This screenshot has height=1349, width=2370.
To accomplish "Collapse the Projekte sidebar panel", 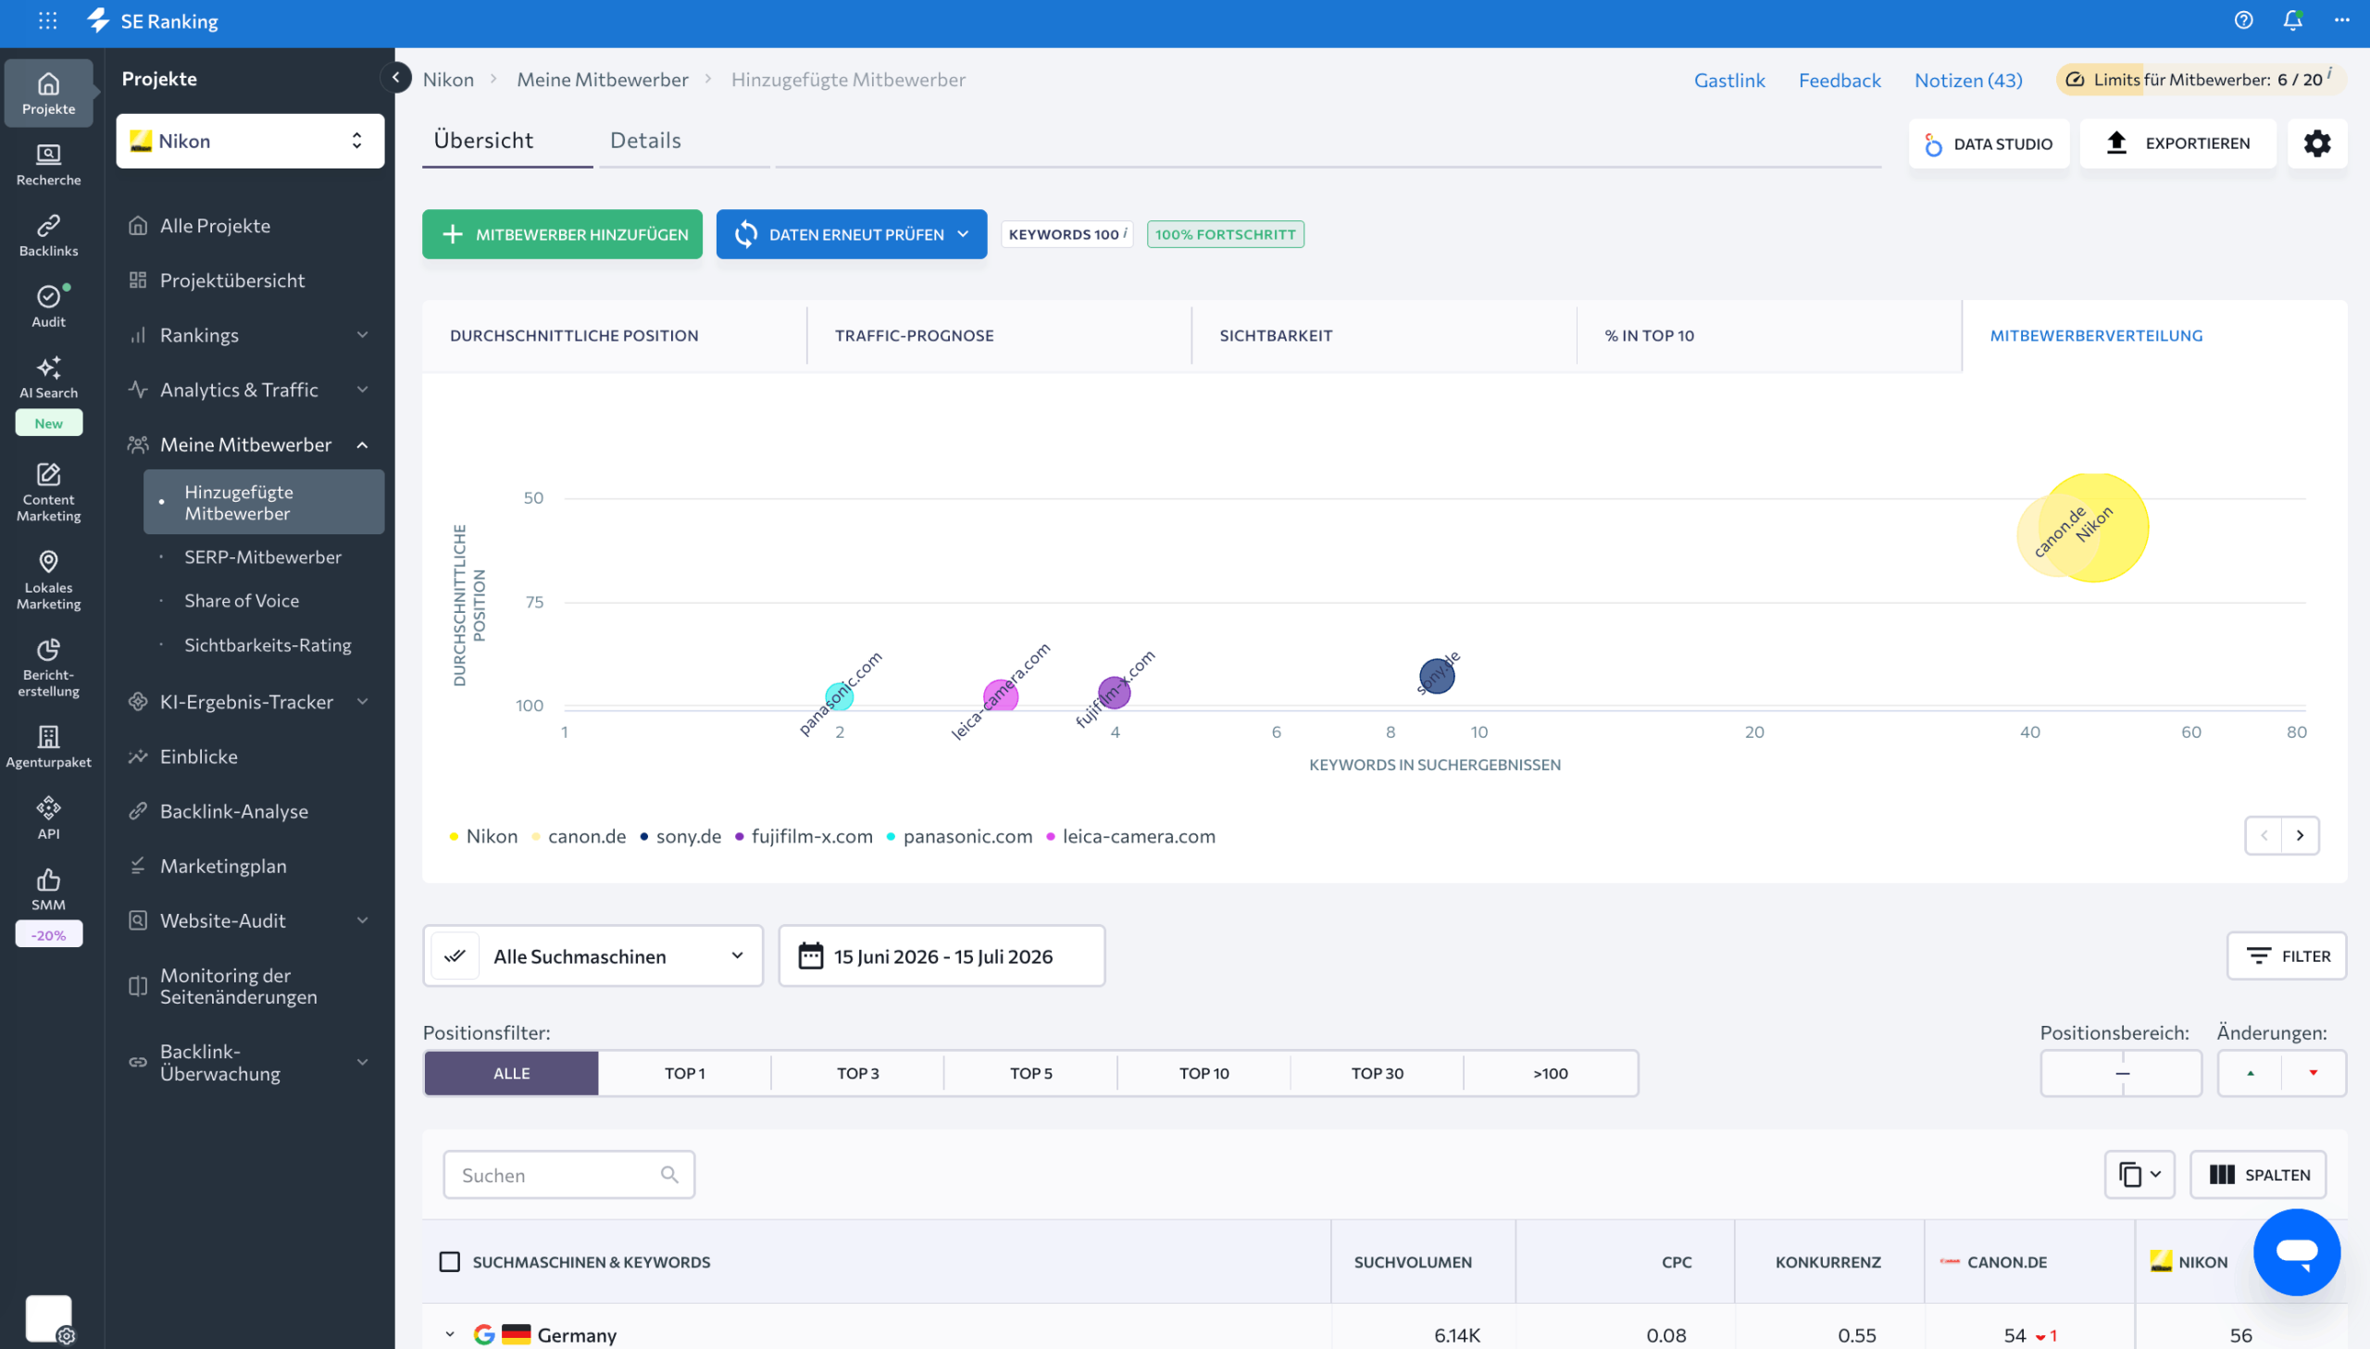I will point(396,78).
